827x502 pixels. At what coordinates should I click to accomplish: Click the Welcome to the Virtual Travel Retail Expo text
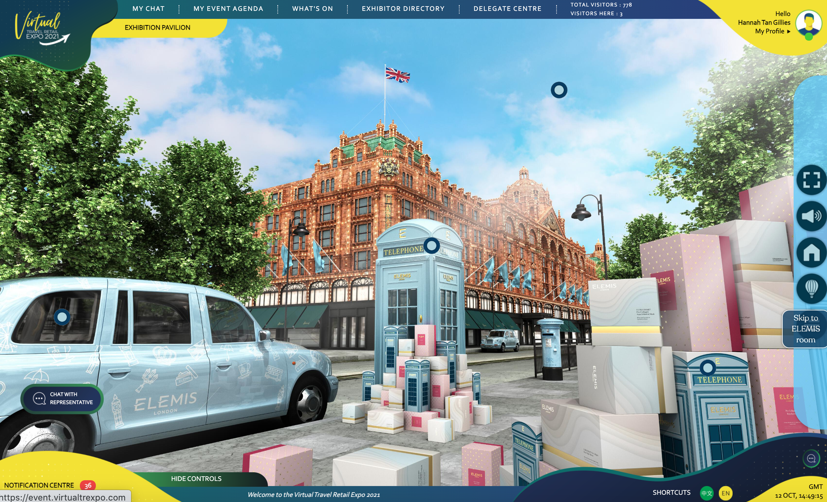click(x=314, y=495)
